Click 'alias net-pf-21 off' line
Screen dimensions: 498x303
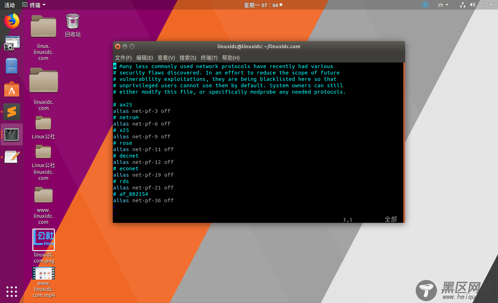point(143,188)
